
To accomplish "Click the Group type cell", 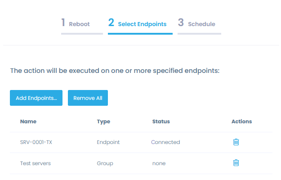I will point(105,163).
